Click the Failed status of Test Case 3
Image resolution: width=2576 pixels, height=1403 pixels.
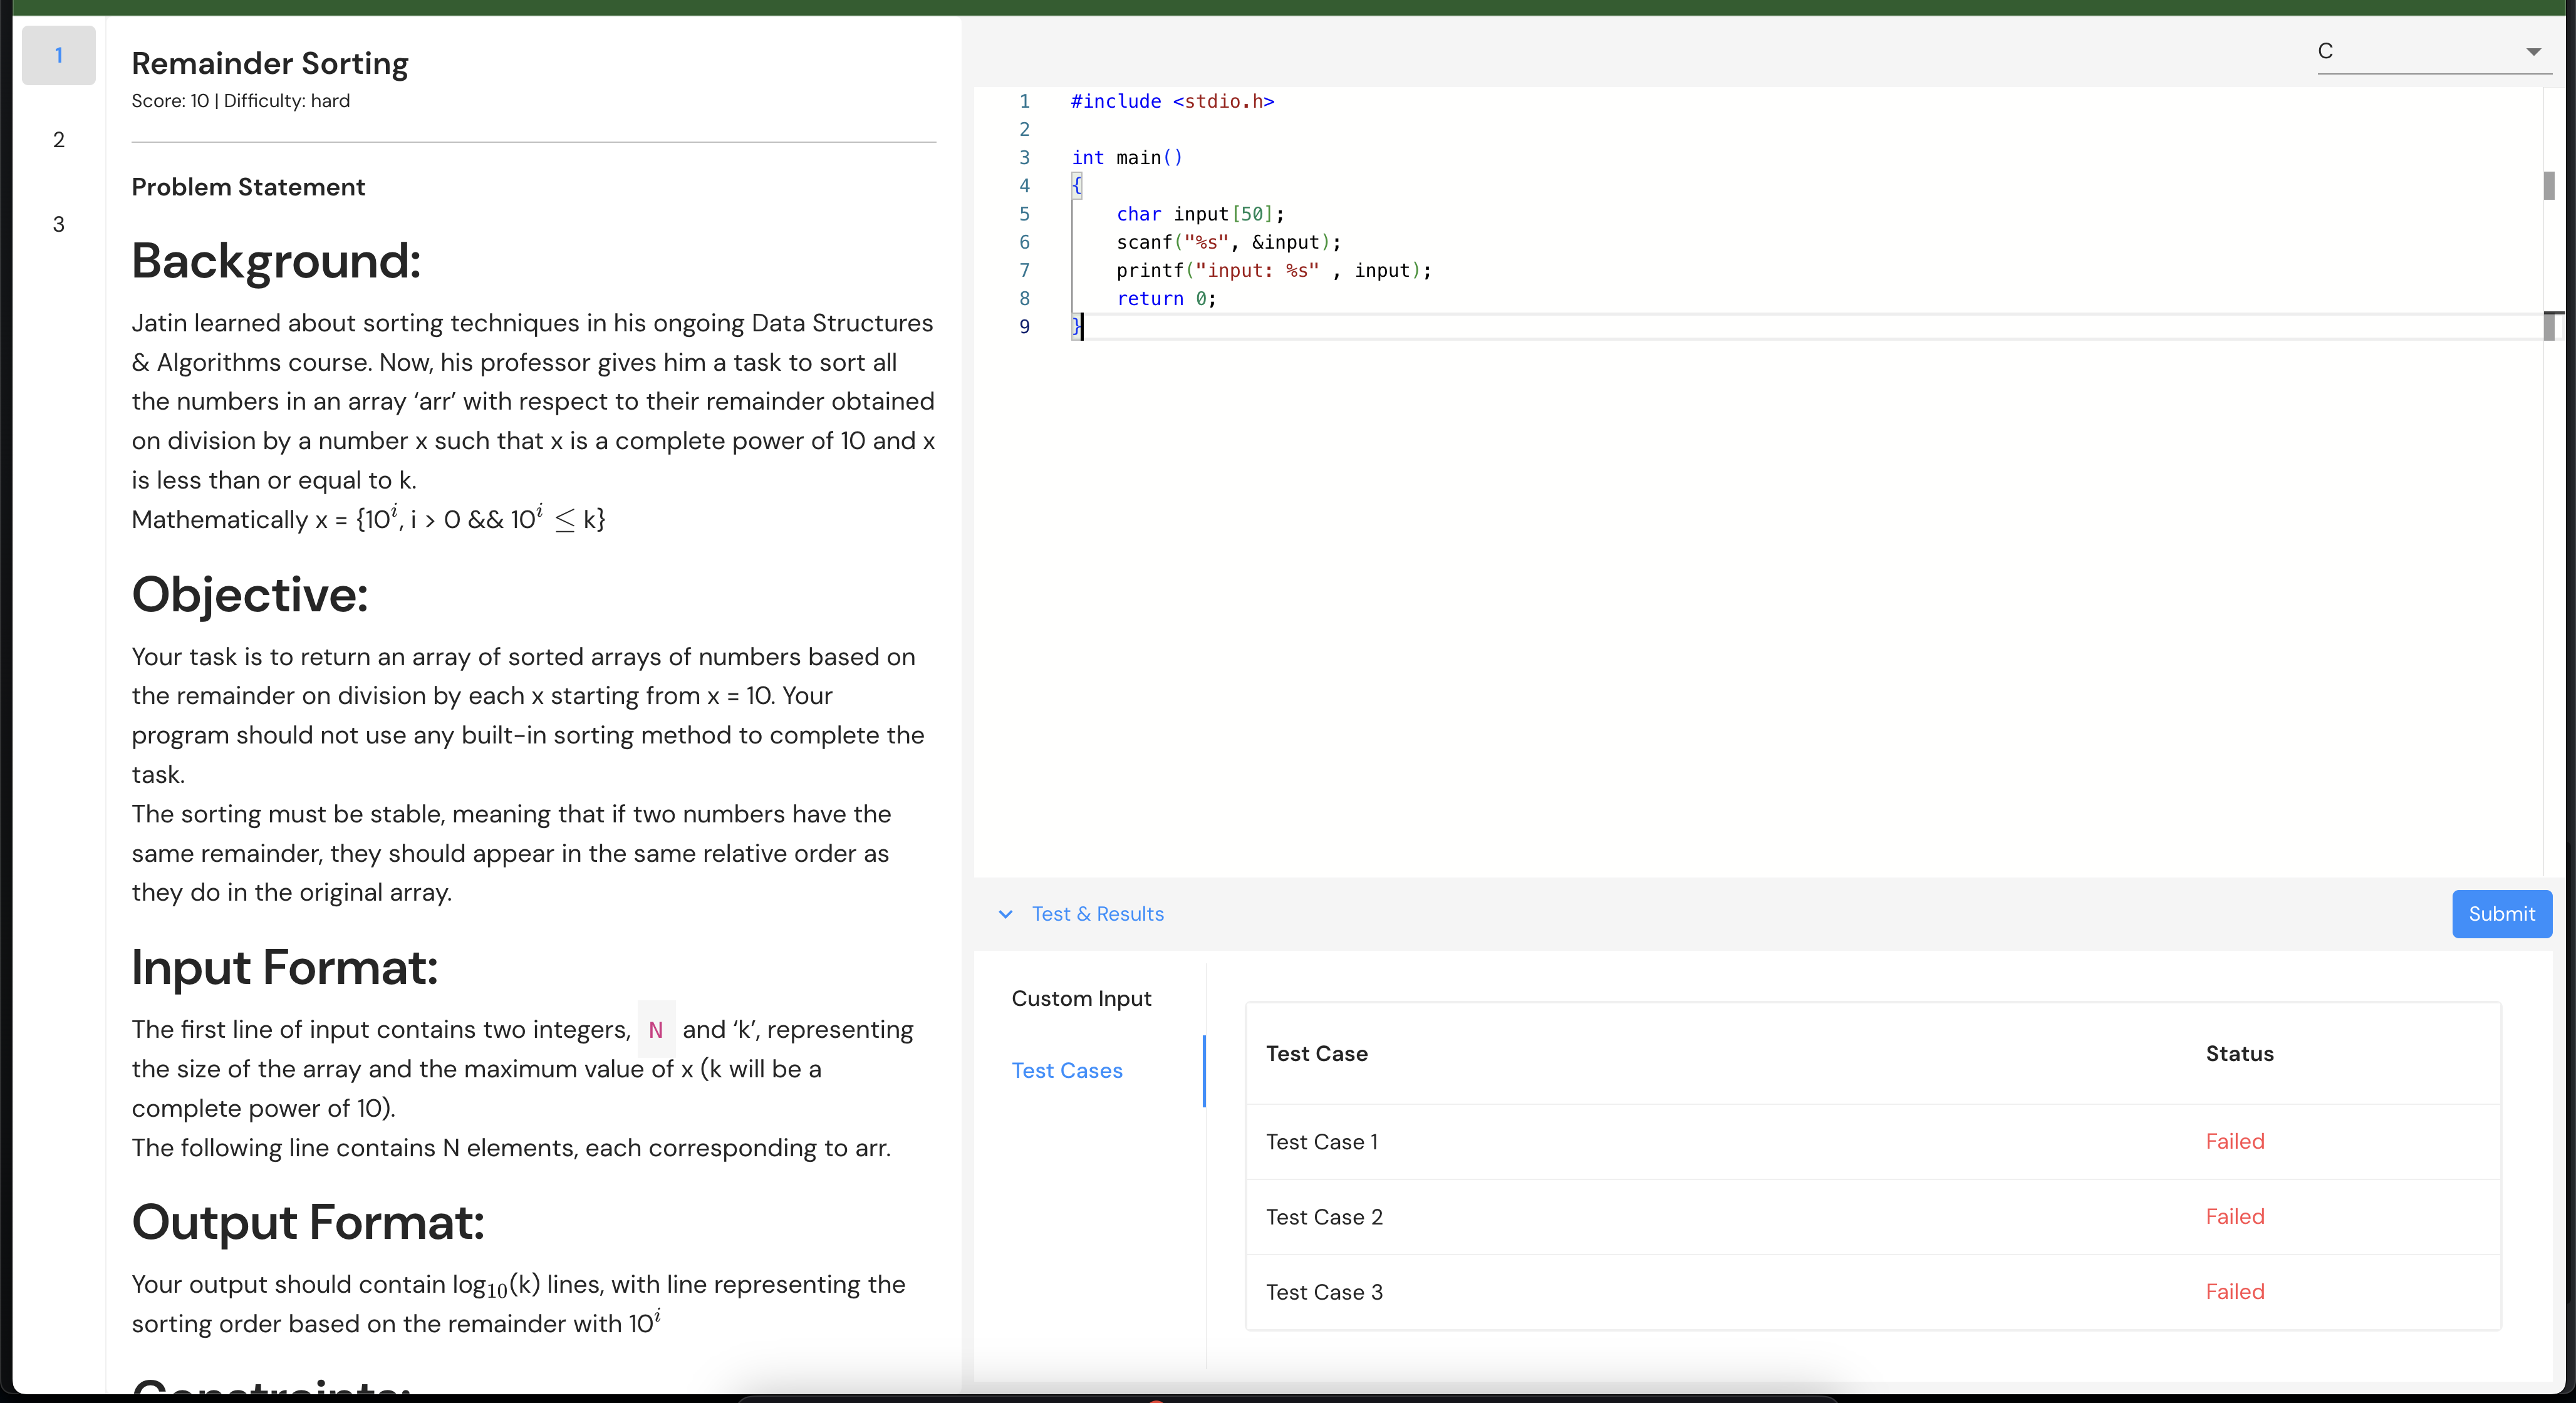[2235, 1292]
